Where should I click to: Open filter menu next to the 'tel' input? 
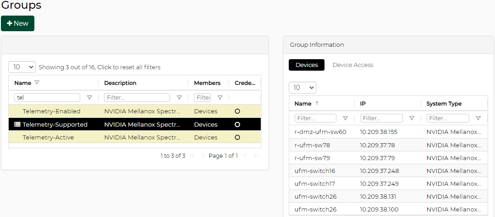tap(89, 98)
